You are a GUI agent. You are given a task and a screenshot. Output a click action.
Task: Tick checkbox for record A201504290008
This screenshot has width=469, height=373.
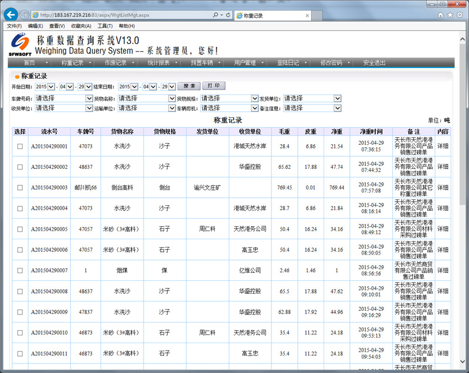pyautogui.click(x=20, y=291)
